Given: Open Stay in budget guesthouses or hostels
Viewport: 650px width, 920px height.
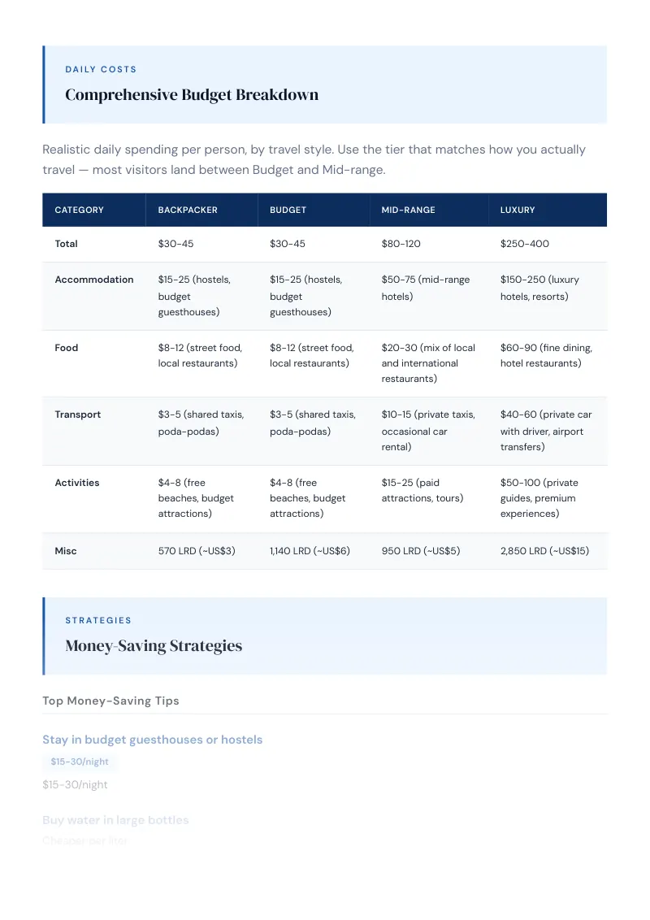Looking at the screenshot, I should click(153, 740).
